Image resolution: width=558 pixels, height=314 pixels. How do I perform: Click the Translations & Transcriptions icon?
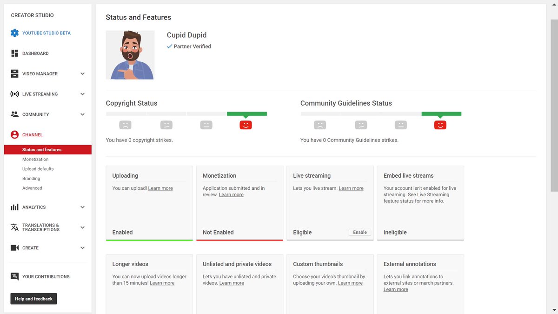pyautogui.click(x=14, y=227)
